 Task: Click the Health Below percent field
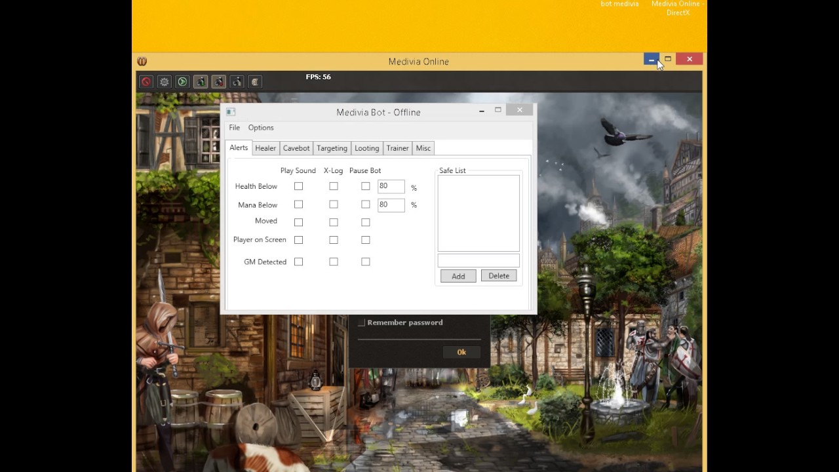click(391, 186)
